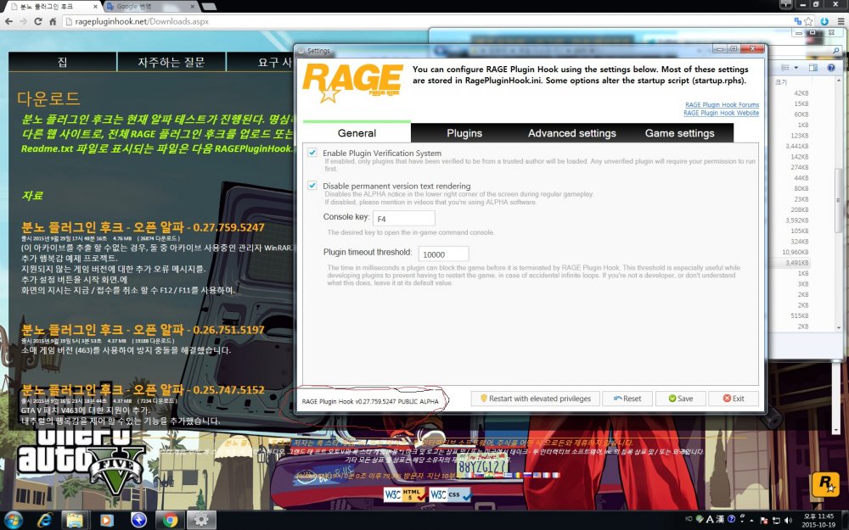The width and height of the screenshot is (849, 530).
Task: Open the Game settings tab
Action: 679,133
